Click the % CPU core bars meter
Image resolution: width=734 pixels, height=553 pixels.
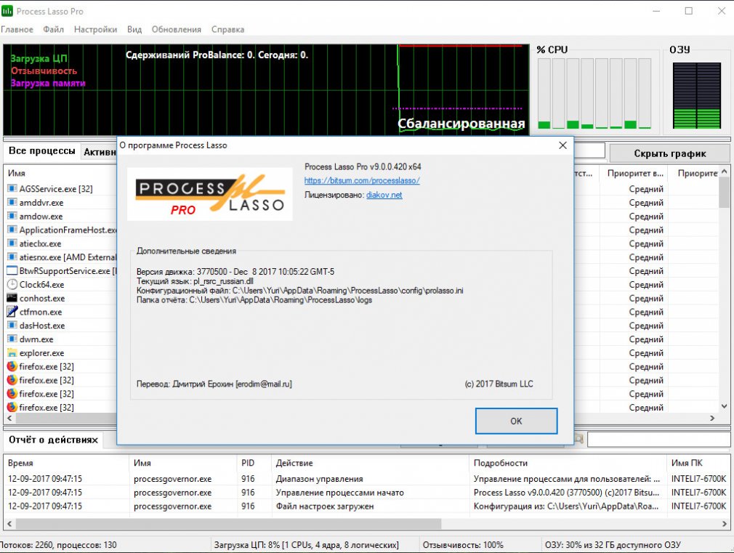point(594,94)
